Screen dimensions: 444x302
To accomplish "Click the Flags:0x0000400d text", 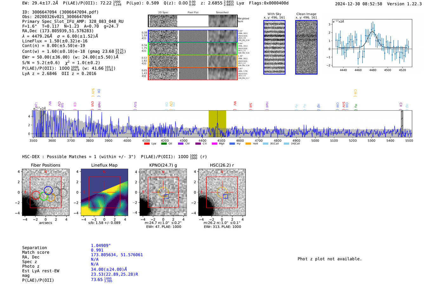I will point(269,3).
